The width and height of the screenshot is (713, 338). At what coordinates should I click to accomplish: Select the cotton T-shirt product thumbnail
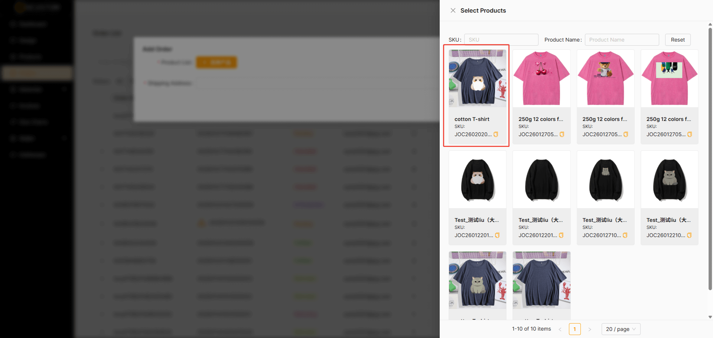477,79
